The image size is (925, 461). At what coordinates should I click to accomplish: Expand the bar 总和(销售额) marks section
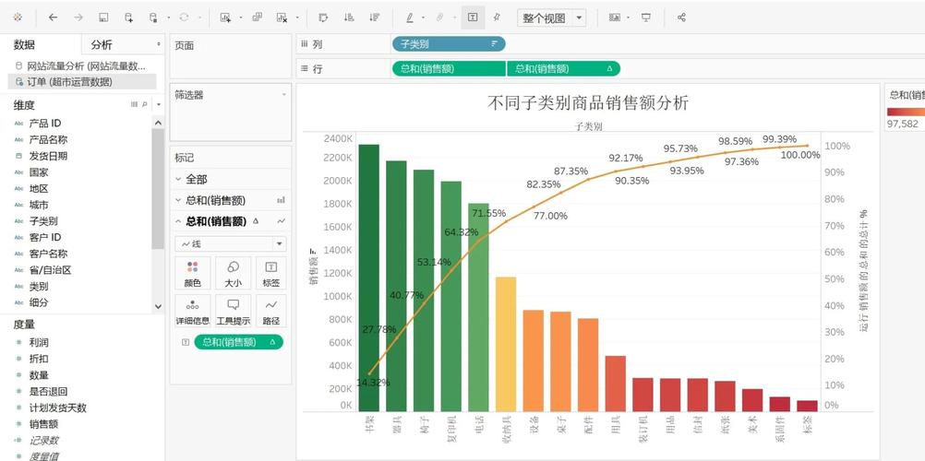178,200
